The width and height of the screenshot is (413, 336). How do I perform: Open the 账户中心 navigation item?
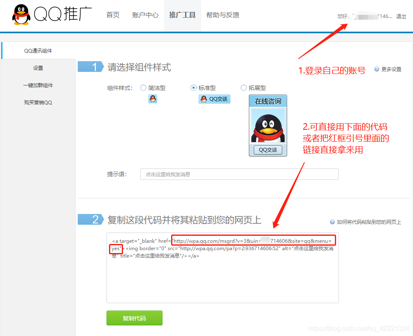pyautogui.click(x=145, y=15)
